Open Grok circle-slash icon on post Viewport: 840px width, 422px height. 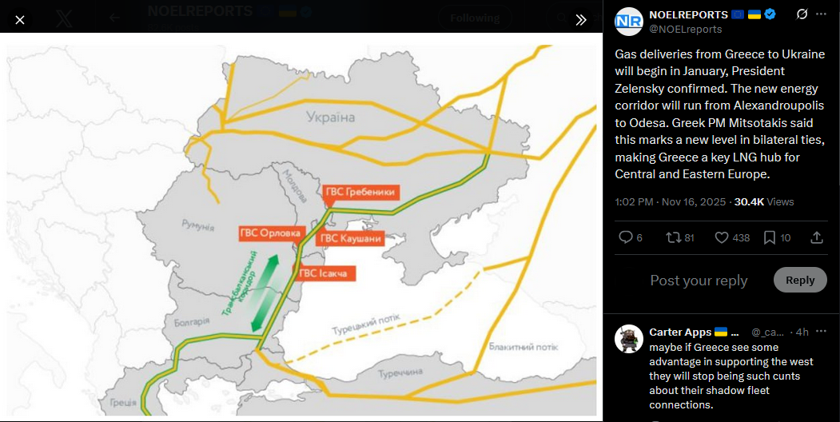click(x=802, y=14)
